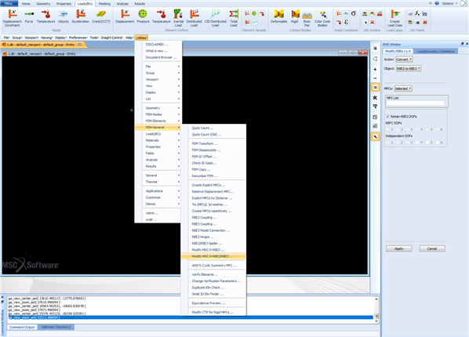The width and height of the screenshot is (469, 337).
Task: Click in the MPC List input field
Action: 415,103
